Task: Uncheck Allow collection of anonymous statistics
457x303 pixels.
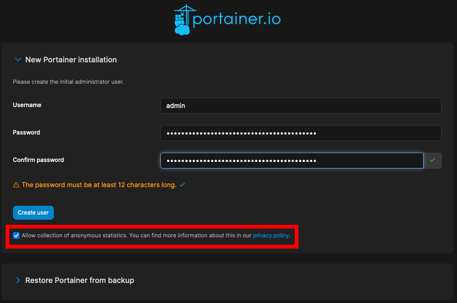Action: 16,236
